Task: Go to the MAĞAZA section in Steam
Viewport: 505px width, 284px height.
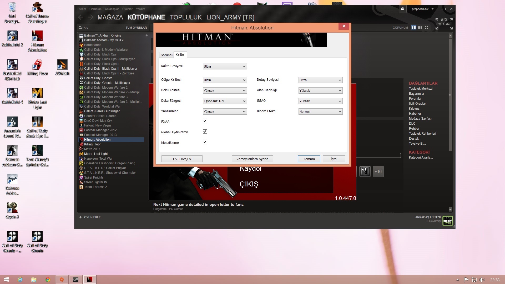Action: (x=110, y=17)
